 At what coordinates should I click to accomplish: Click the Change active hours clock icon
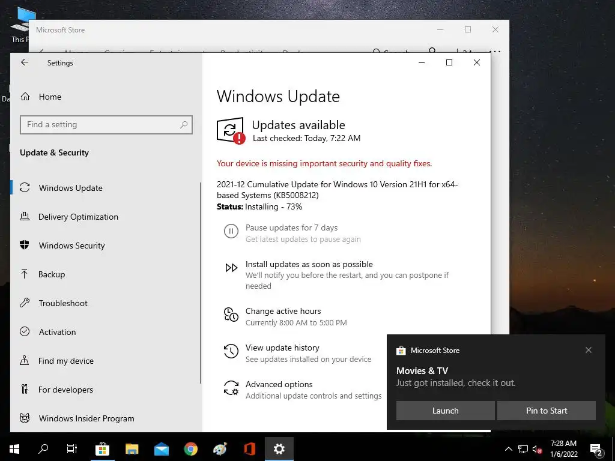point(231,315)
